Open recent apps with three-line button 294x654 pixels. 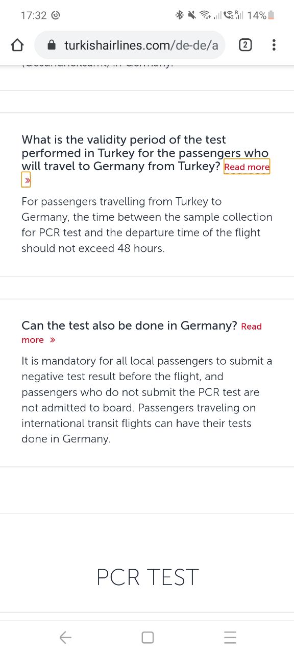pyautogui.click(x=230, y=637)
